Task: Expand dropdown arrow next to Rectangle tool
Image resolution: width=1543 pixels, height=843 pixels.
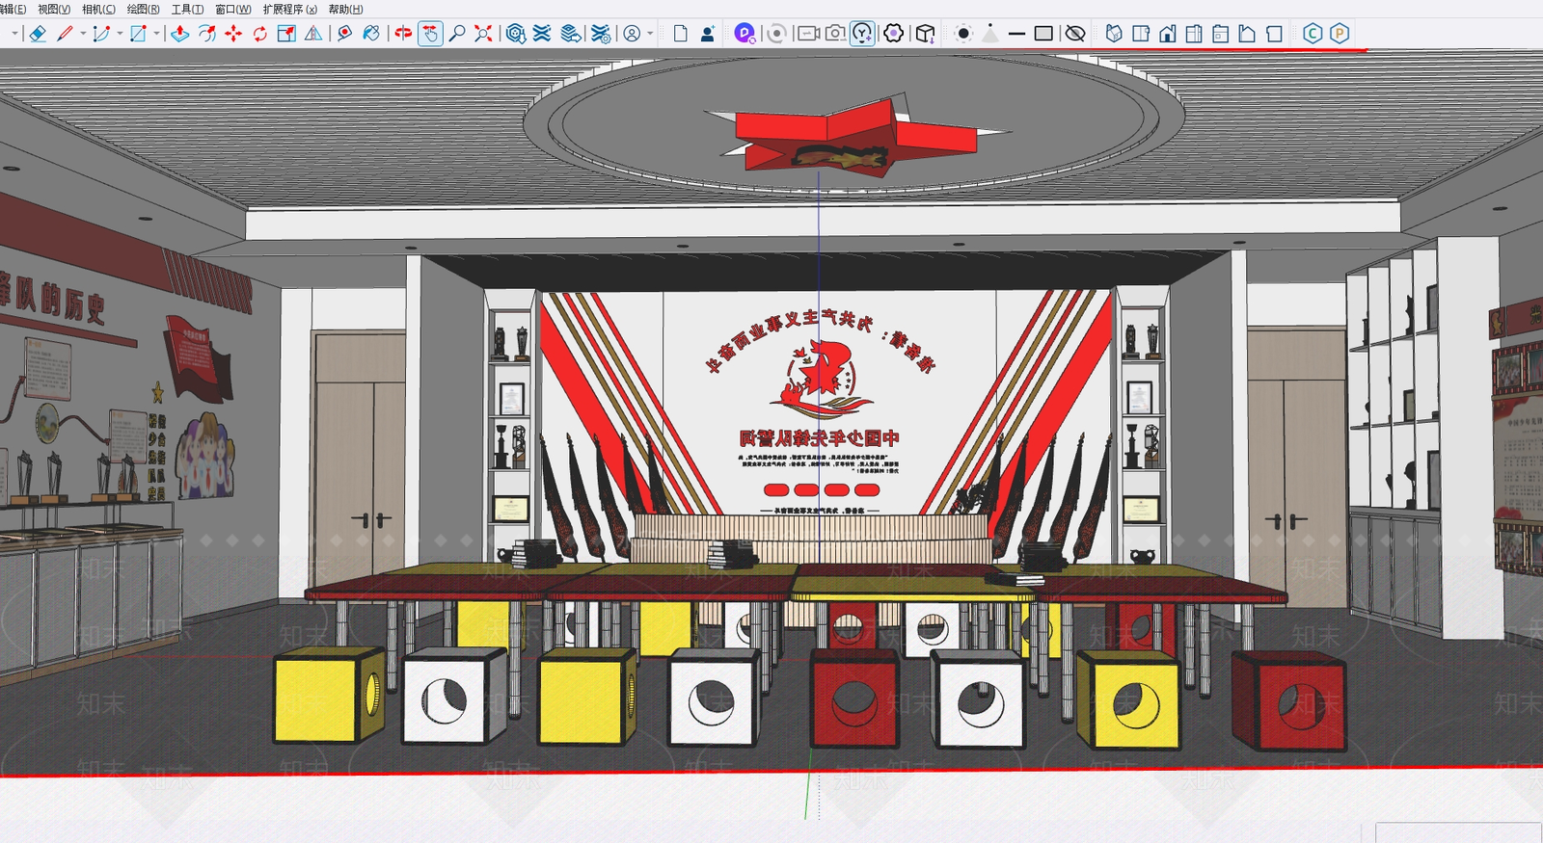Action: coord(156,34)
